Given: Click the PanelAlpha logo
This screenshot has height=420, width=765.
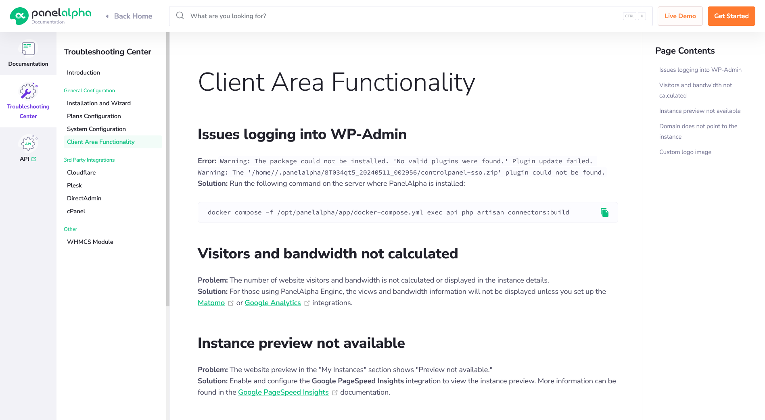Looking at the screenshot, I should [x=50, y=16].
